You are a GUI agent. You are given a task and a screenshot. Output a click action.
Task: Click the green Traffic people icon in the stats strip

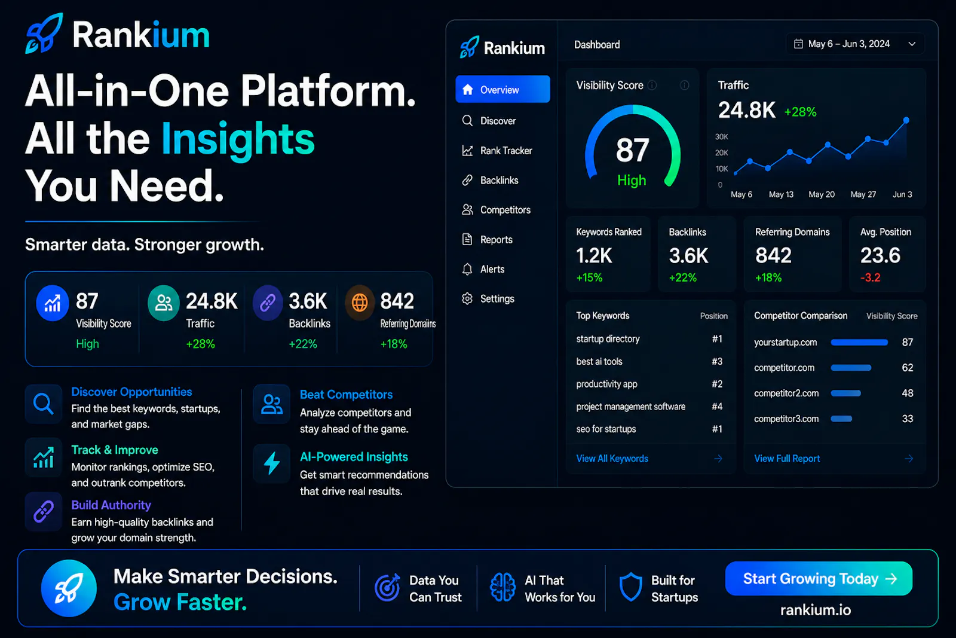(164, 303)
